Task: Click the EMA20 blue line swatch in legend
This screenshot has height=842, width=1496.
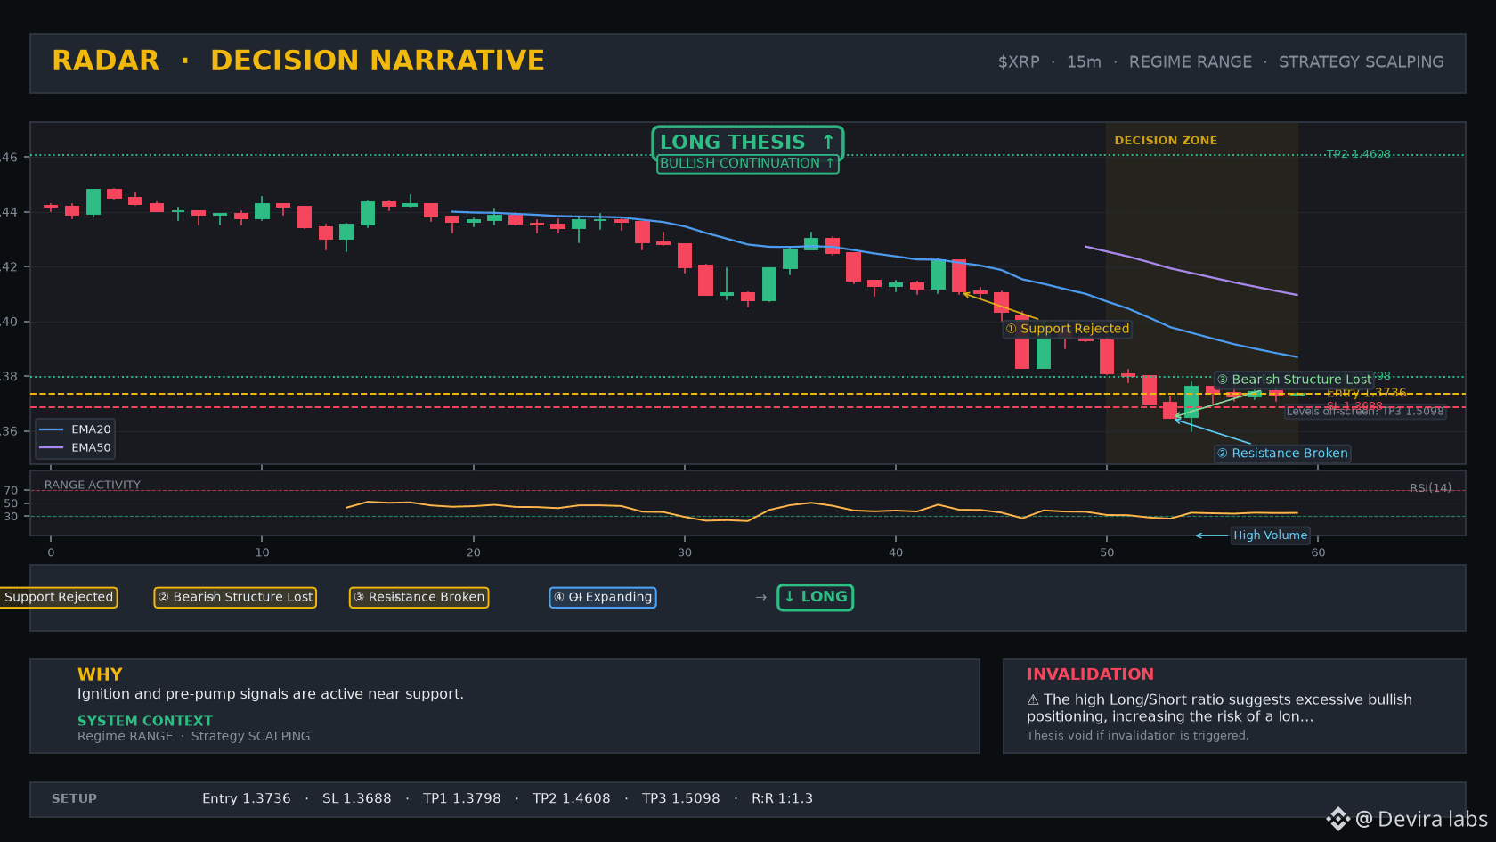Action: pyautogui.click(x=51, y=429)
